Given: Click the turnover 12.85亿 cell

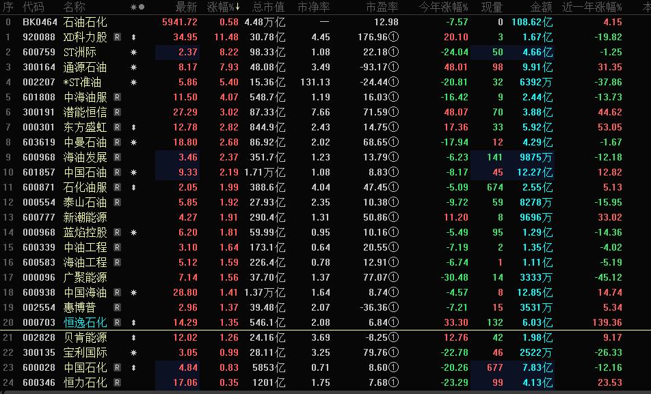Looking at the screenshot, I should (535, 292).
